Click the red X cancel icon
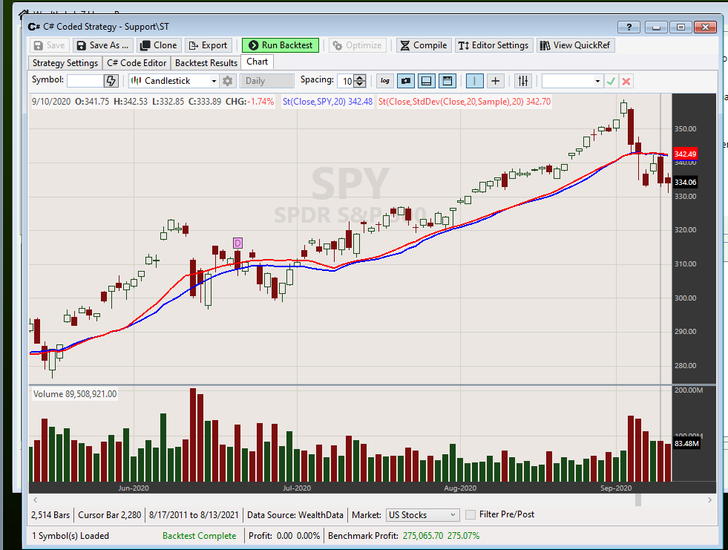Image resolution: width=728 pixels, height=550 pixels. 626,81
